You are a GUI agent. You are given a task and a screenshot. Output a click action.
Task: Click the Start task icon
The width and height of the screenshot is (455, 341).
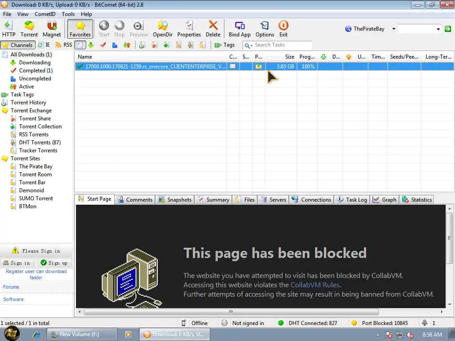point(104,29)
